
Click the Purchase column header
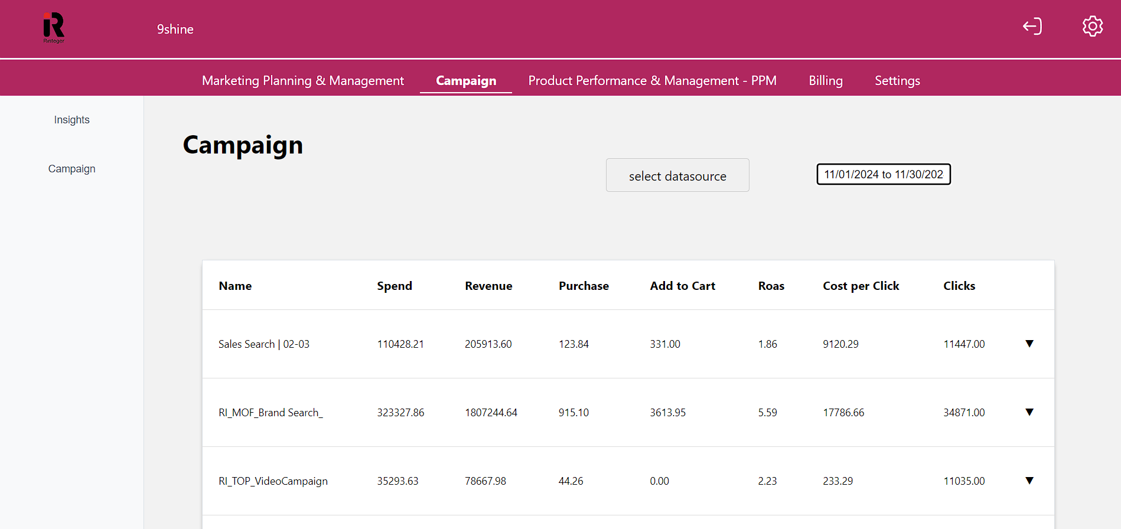click(584, 286)
